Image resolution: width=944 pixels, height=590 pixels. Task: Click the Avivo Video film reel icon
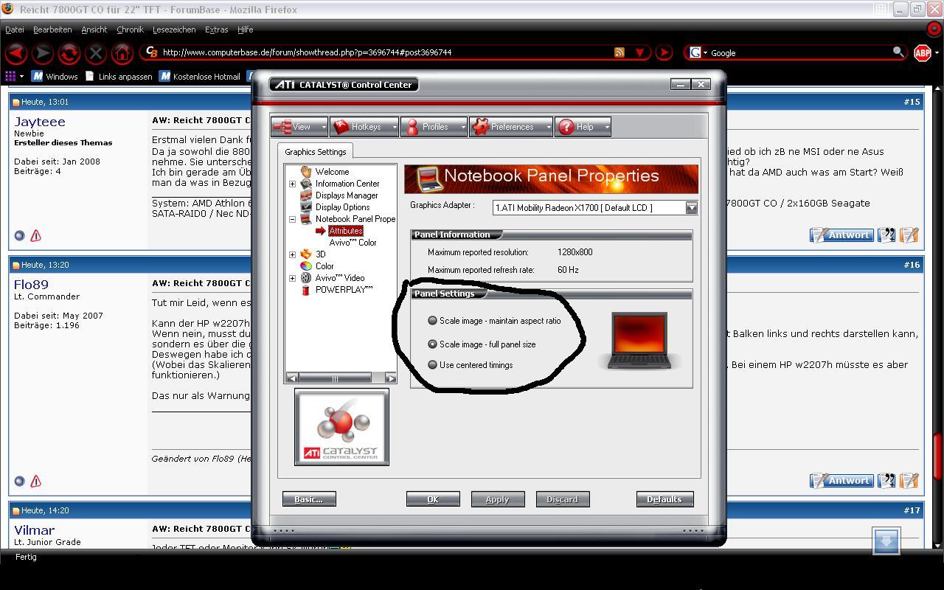(x=306, y=278)
